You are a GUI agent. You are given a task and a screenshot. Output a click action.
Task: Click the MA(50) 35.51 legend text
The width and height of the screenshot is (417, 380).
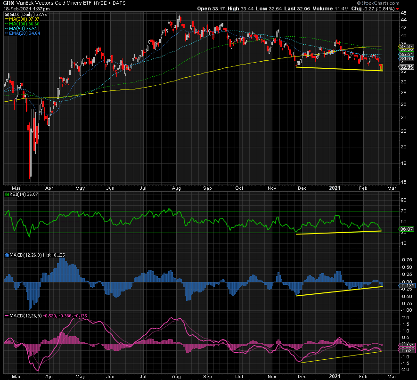point(23,29)
